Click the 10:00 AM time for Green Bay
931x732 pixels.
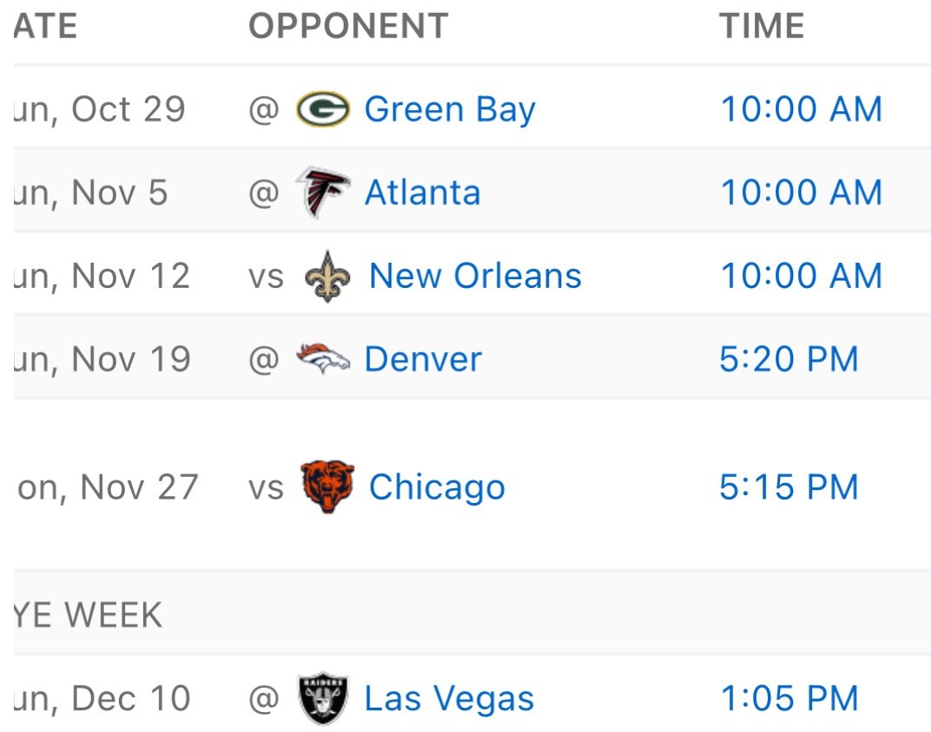click(801, 110)
